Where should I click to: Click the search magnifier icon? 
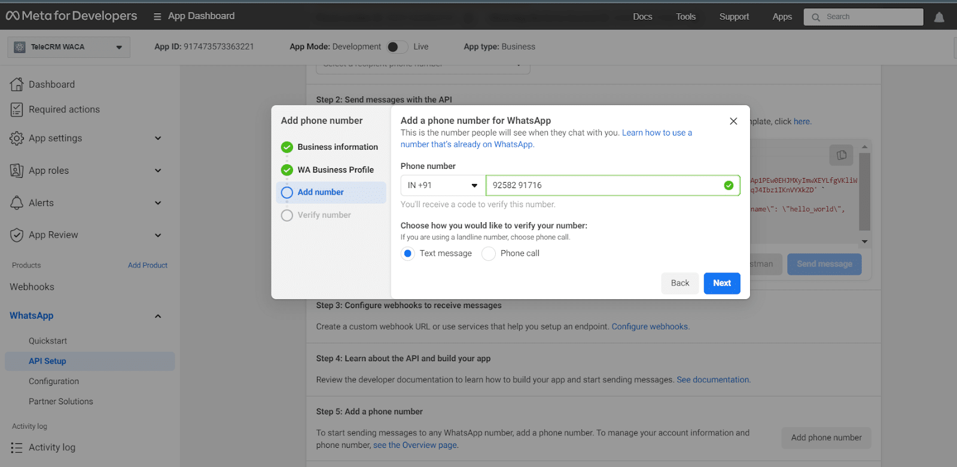pos(816,17)
